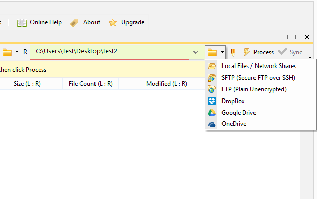Screen dimensions: 317x199
Task: Click the Upgrade star icon
Action: pos(113,23)
